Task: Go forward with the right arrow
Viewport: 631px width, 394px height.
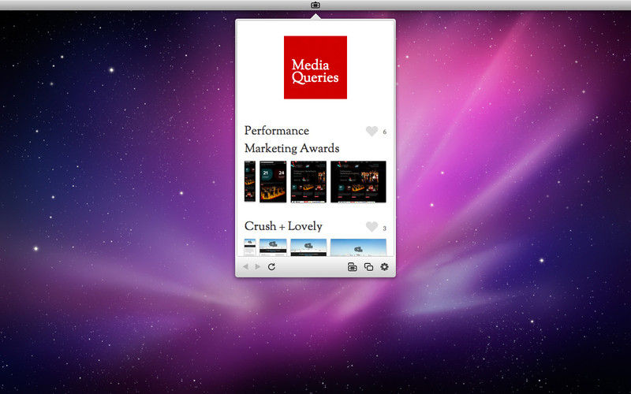Action: coord(258,267)
